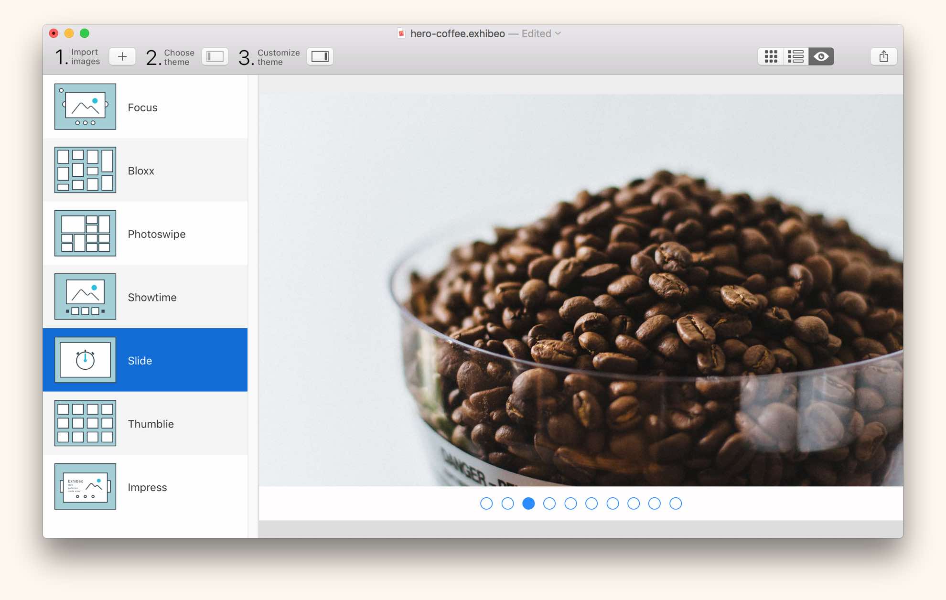This screenshot has height=600, width=946.
Task: Jump to the last slide dot
Action: pyautogui.click(x=676, y=504)
